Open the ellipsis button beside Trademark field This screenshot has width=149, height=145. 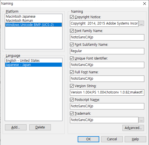142,120
